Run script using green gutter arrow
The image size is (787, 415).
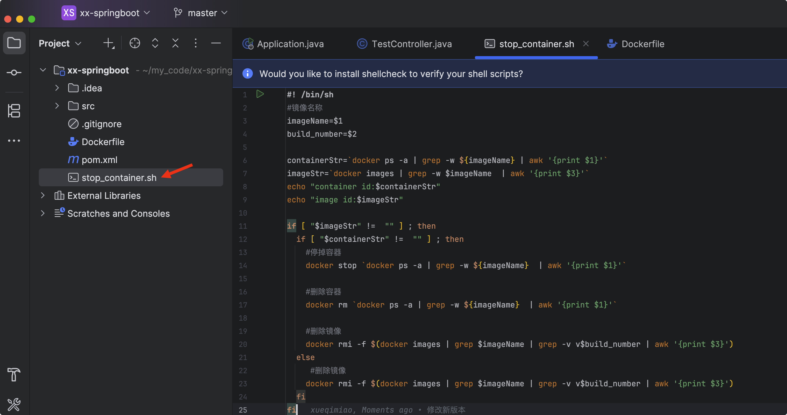260,94
